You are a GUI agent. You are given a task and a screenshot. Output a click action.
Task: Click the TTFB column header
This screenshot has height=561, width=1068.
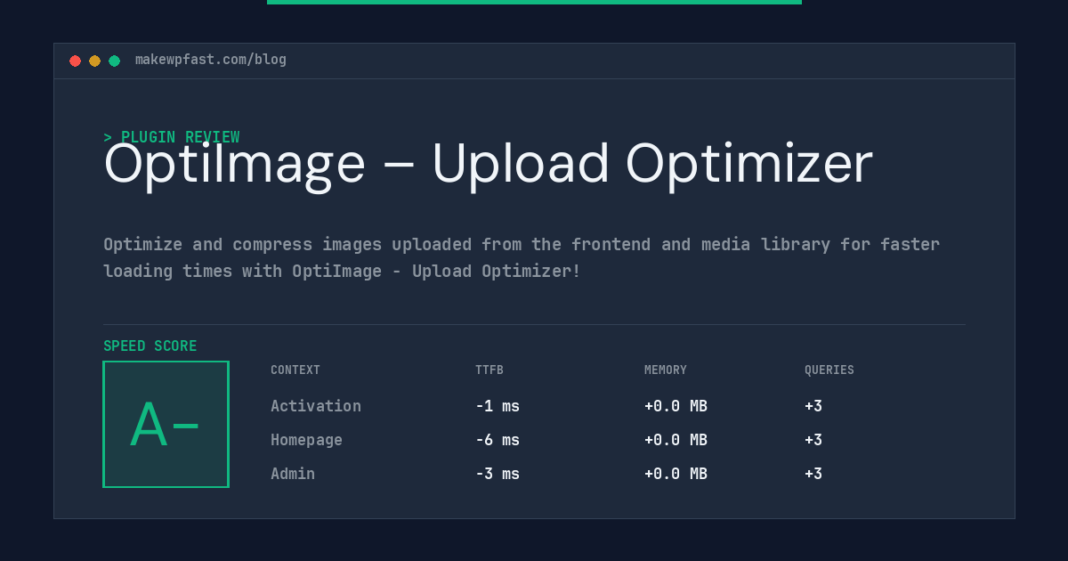[489, 370]
